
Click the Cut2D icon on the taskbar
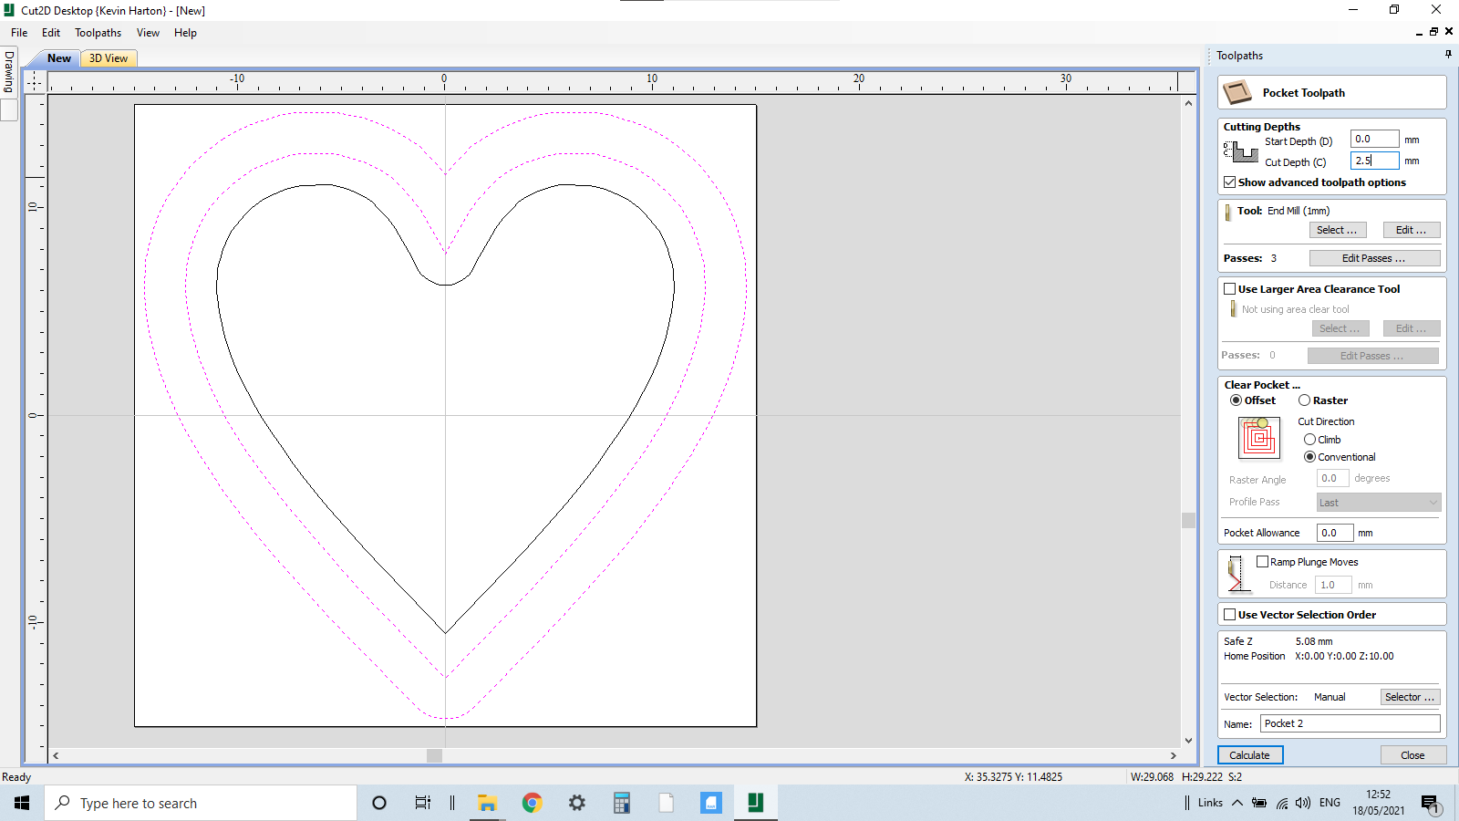[756, 803]
